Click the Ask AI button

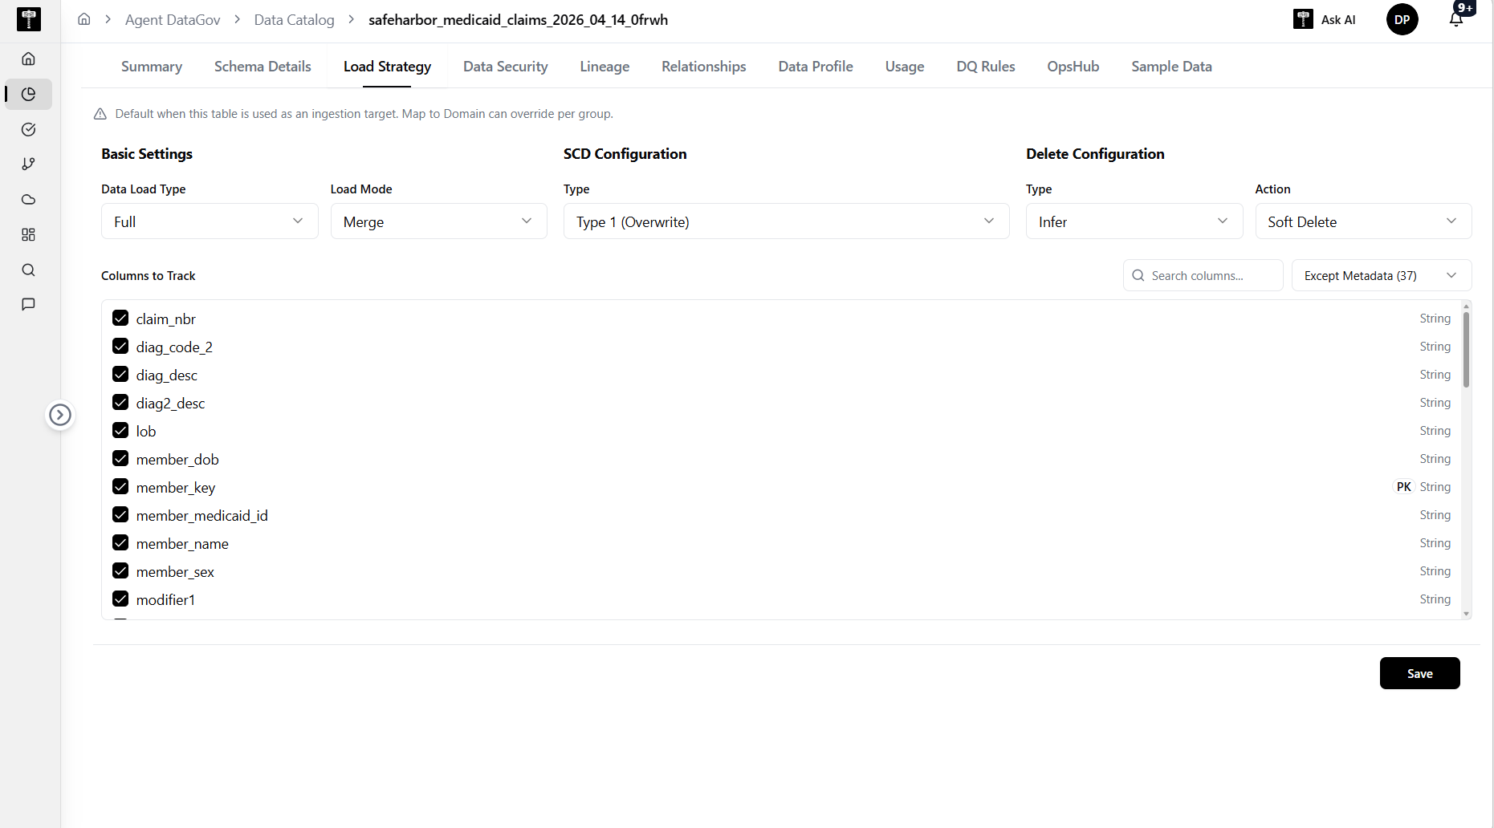coord(1325,19)
